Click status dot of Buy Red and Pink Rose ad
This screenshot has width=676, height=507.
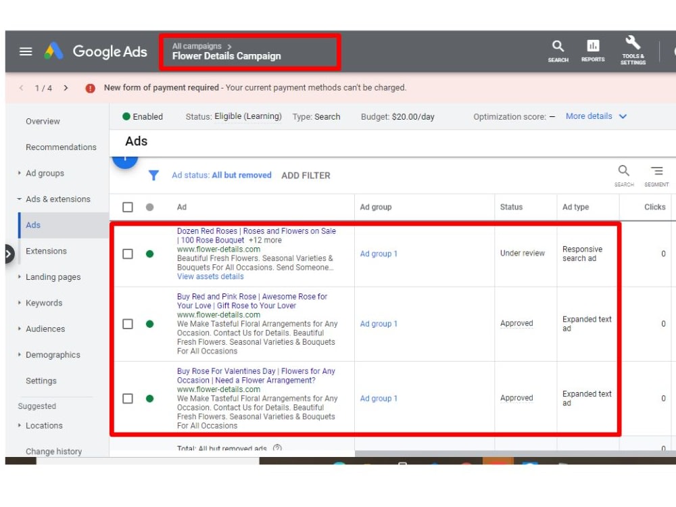(149, 324)
